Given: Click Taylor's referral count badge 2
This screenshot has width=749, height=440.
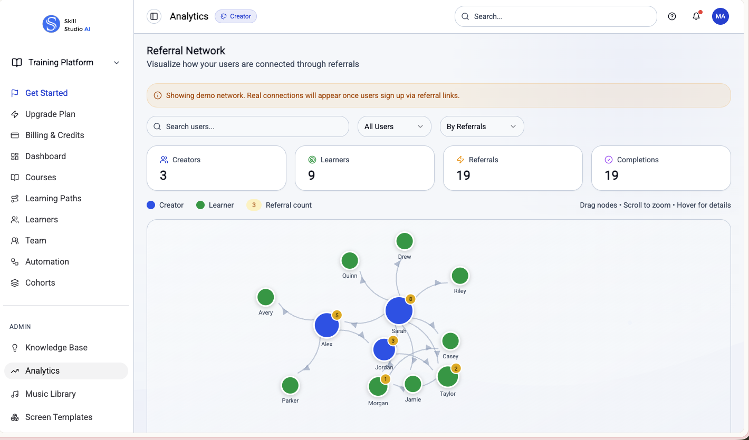Looking at the screenshot, I should click(456, 368).
